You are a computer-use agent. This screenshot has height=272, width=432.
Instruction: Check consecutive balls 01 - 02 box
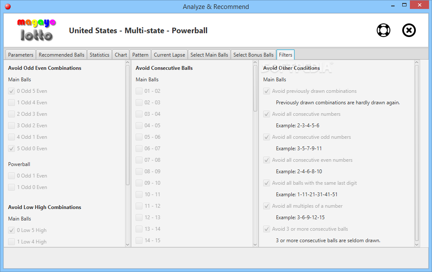click(x=139, y=91)
